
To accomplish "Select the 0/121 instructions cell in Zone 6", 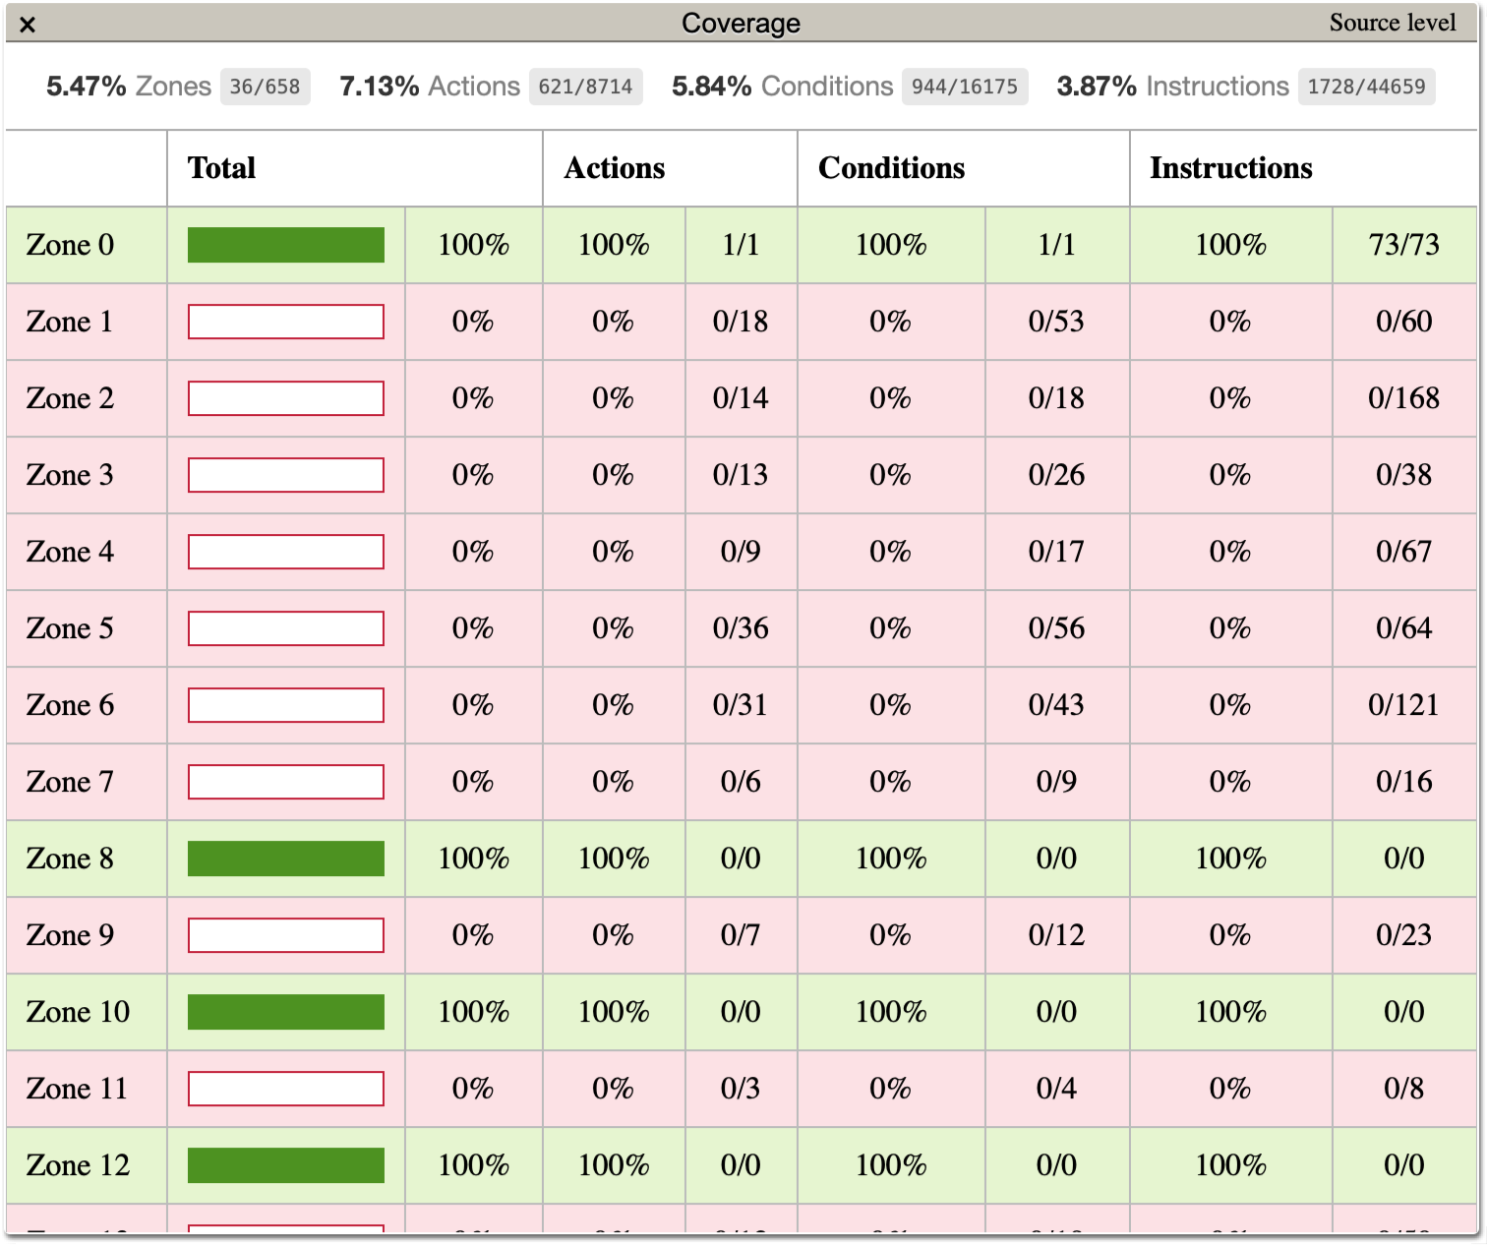I will pyautogui.click(x=1404, y=705).
